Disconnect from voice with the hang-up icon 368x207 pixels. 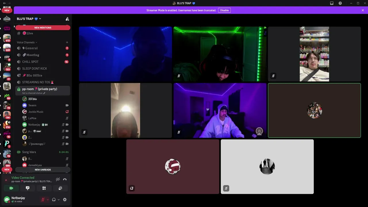tap(65, 179)
